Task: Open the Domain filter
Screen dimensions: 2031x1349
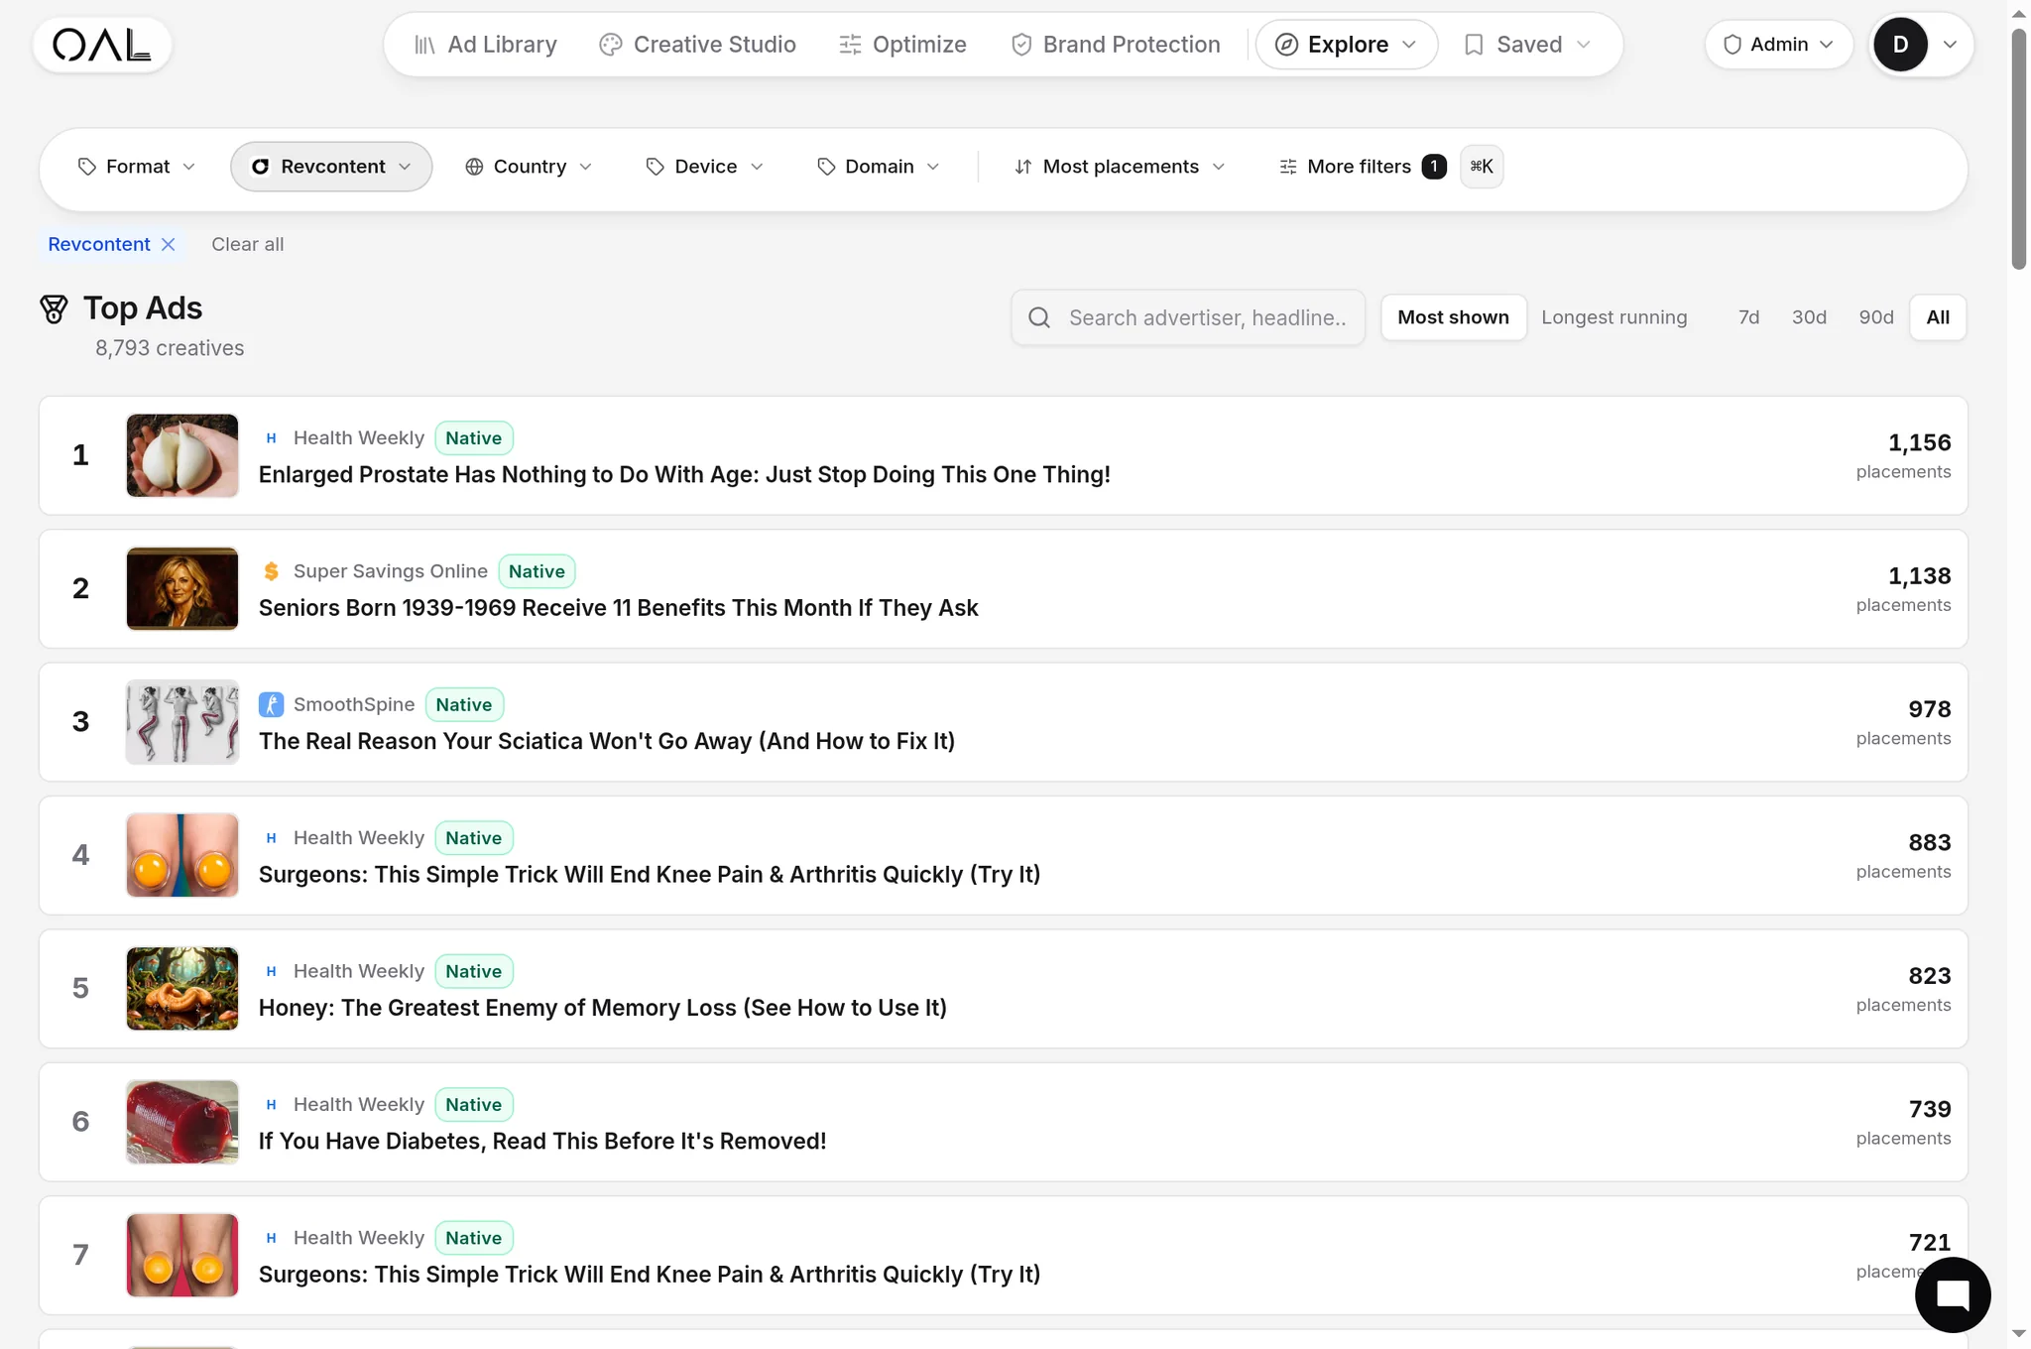Action: click(x=879, y=167)
